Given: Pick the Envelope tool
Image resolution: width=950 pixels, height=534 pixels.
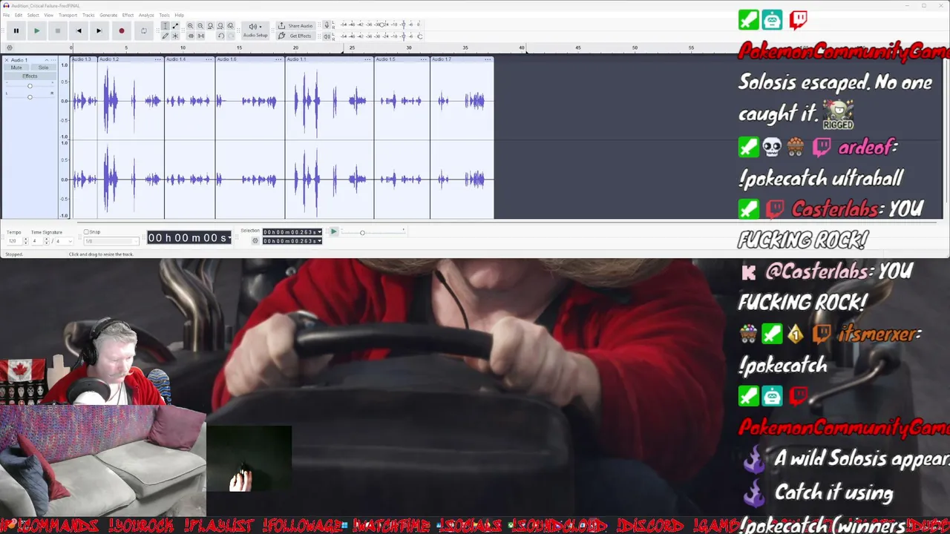Looking at the screenshot, I should click(175, 26).
